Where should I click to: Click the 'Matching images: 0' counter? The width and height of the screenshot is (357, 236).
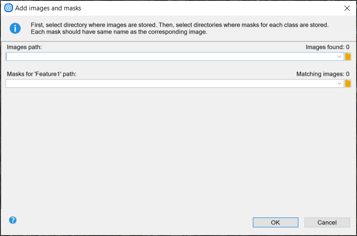point(323,74)
